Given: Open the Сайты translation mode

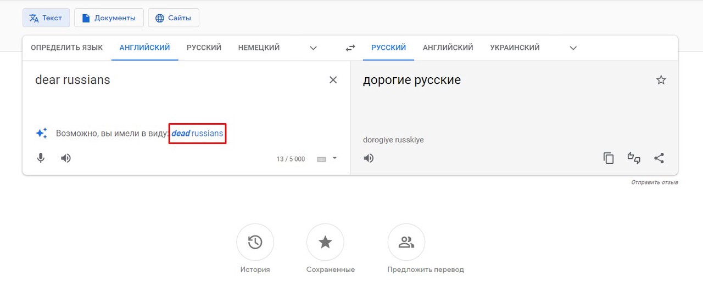Looking at the screenshot, I should (174, 18).
